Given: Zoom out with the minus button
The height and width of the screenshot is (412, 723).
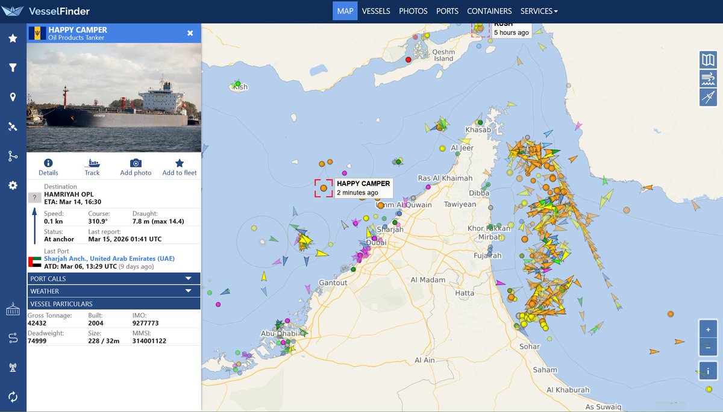Looking at the screenshot, I should 708,347.
